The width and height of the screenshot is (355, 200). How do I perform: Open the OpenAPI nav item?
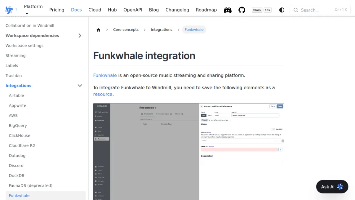click(x=133, y=10)
